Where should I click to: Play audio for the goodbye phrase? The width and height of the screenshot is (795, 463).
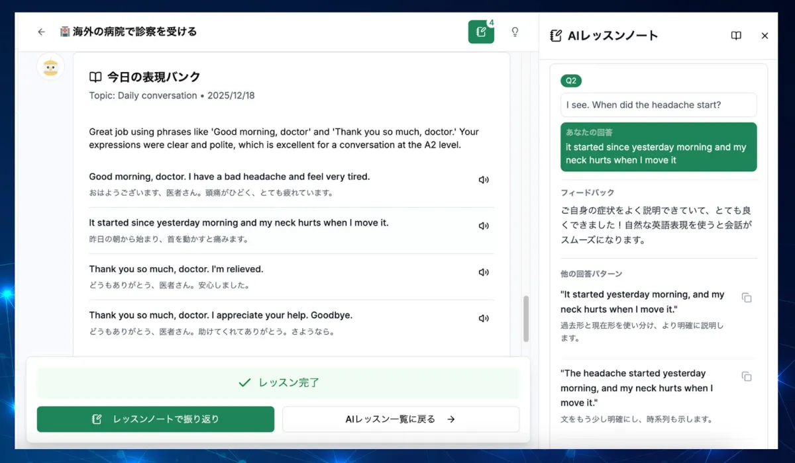tap(484, 318)
